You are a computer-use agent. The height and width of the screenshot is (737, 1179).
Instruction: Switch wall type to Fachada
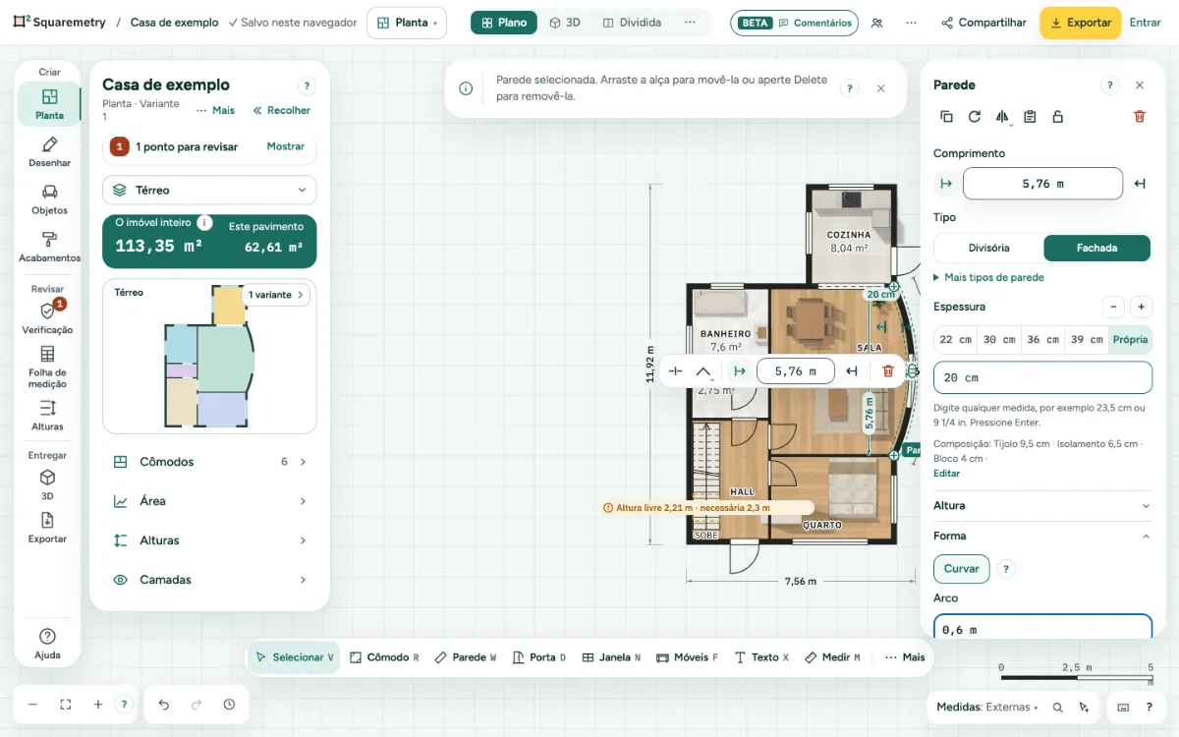[1096, 248]
